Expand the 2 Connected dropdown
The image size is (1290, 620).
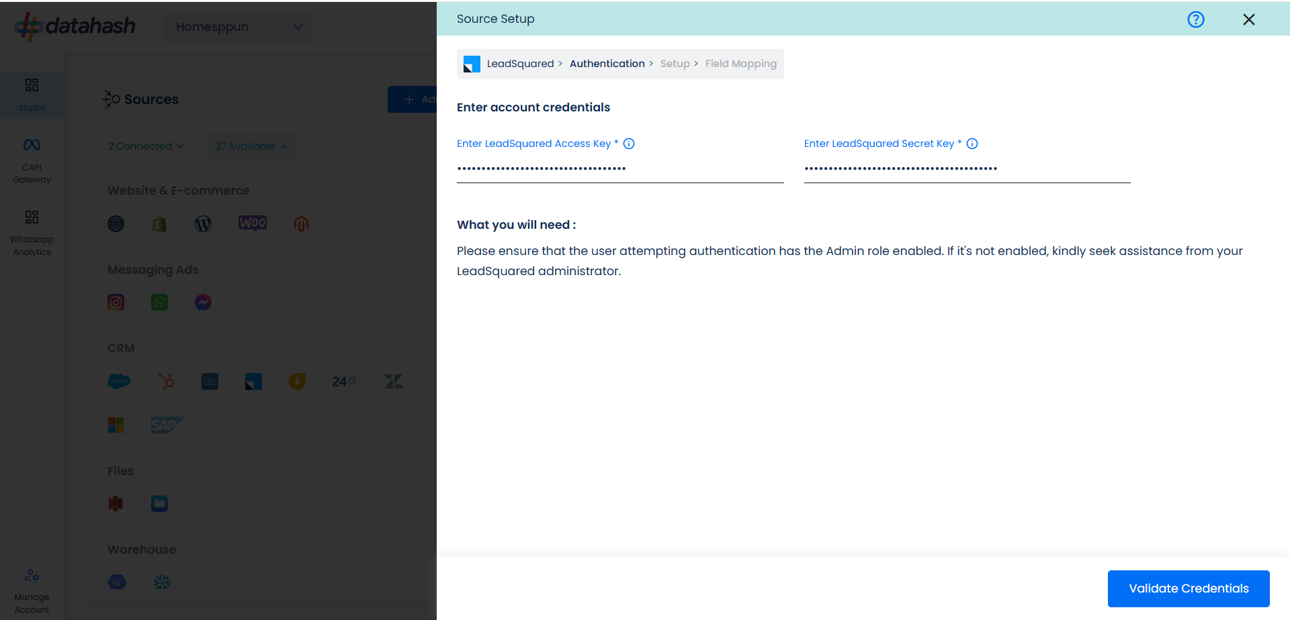click(146, 146)
